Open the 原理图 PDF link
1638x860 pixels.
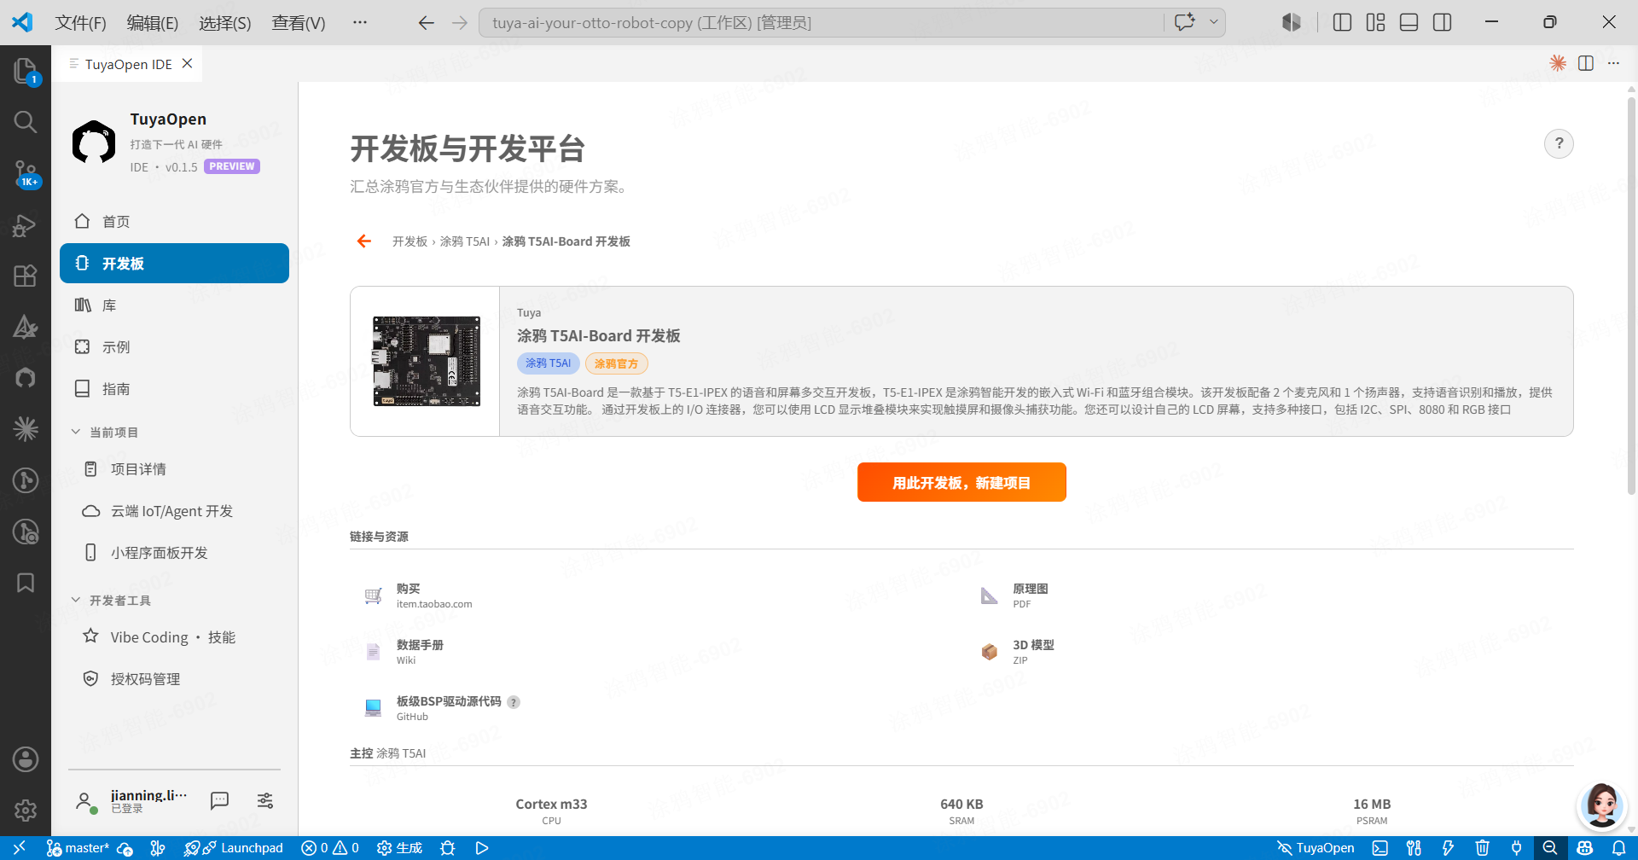(x=1014, y=596)
